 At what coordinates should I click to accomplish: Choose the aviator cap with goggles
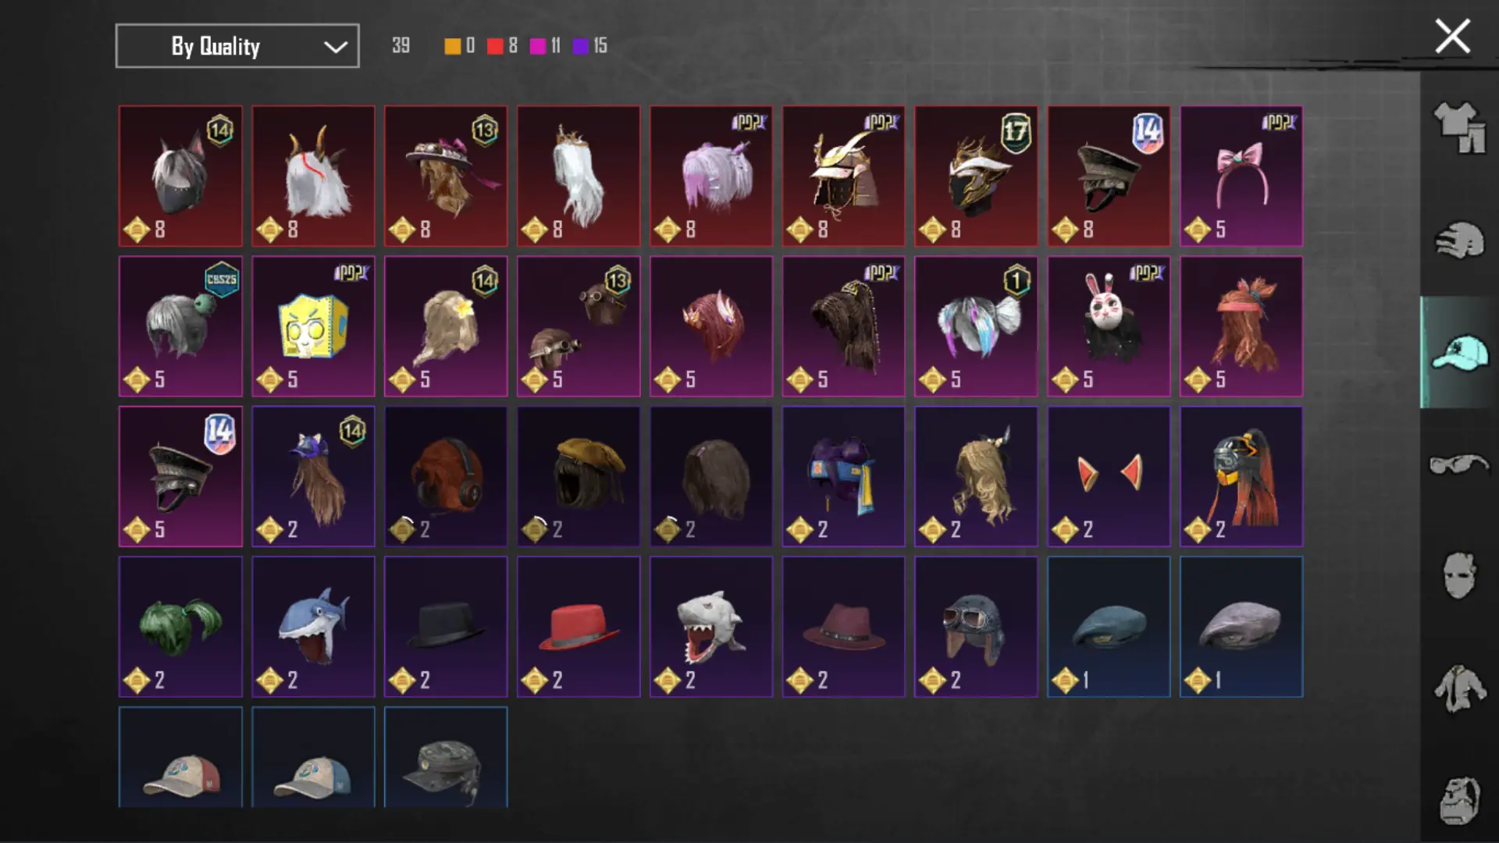tap(976, 627)
